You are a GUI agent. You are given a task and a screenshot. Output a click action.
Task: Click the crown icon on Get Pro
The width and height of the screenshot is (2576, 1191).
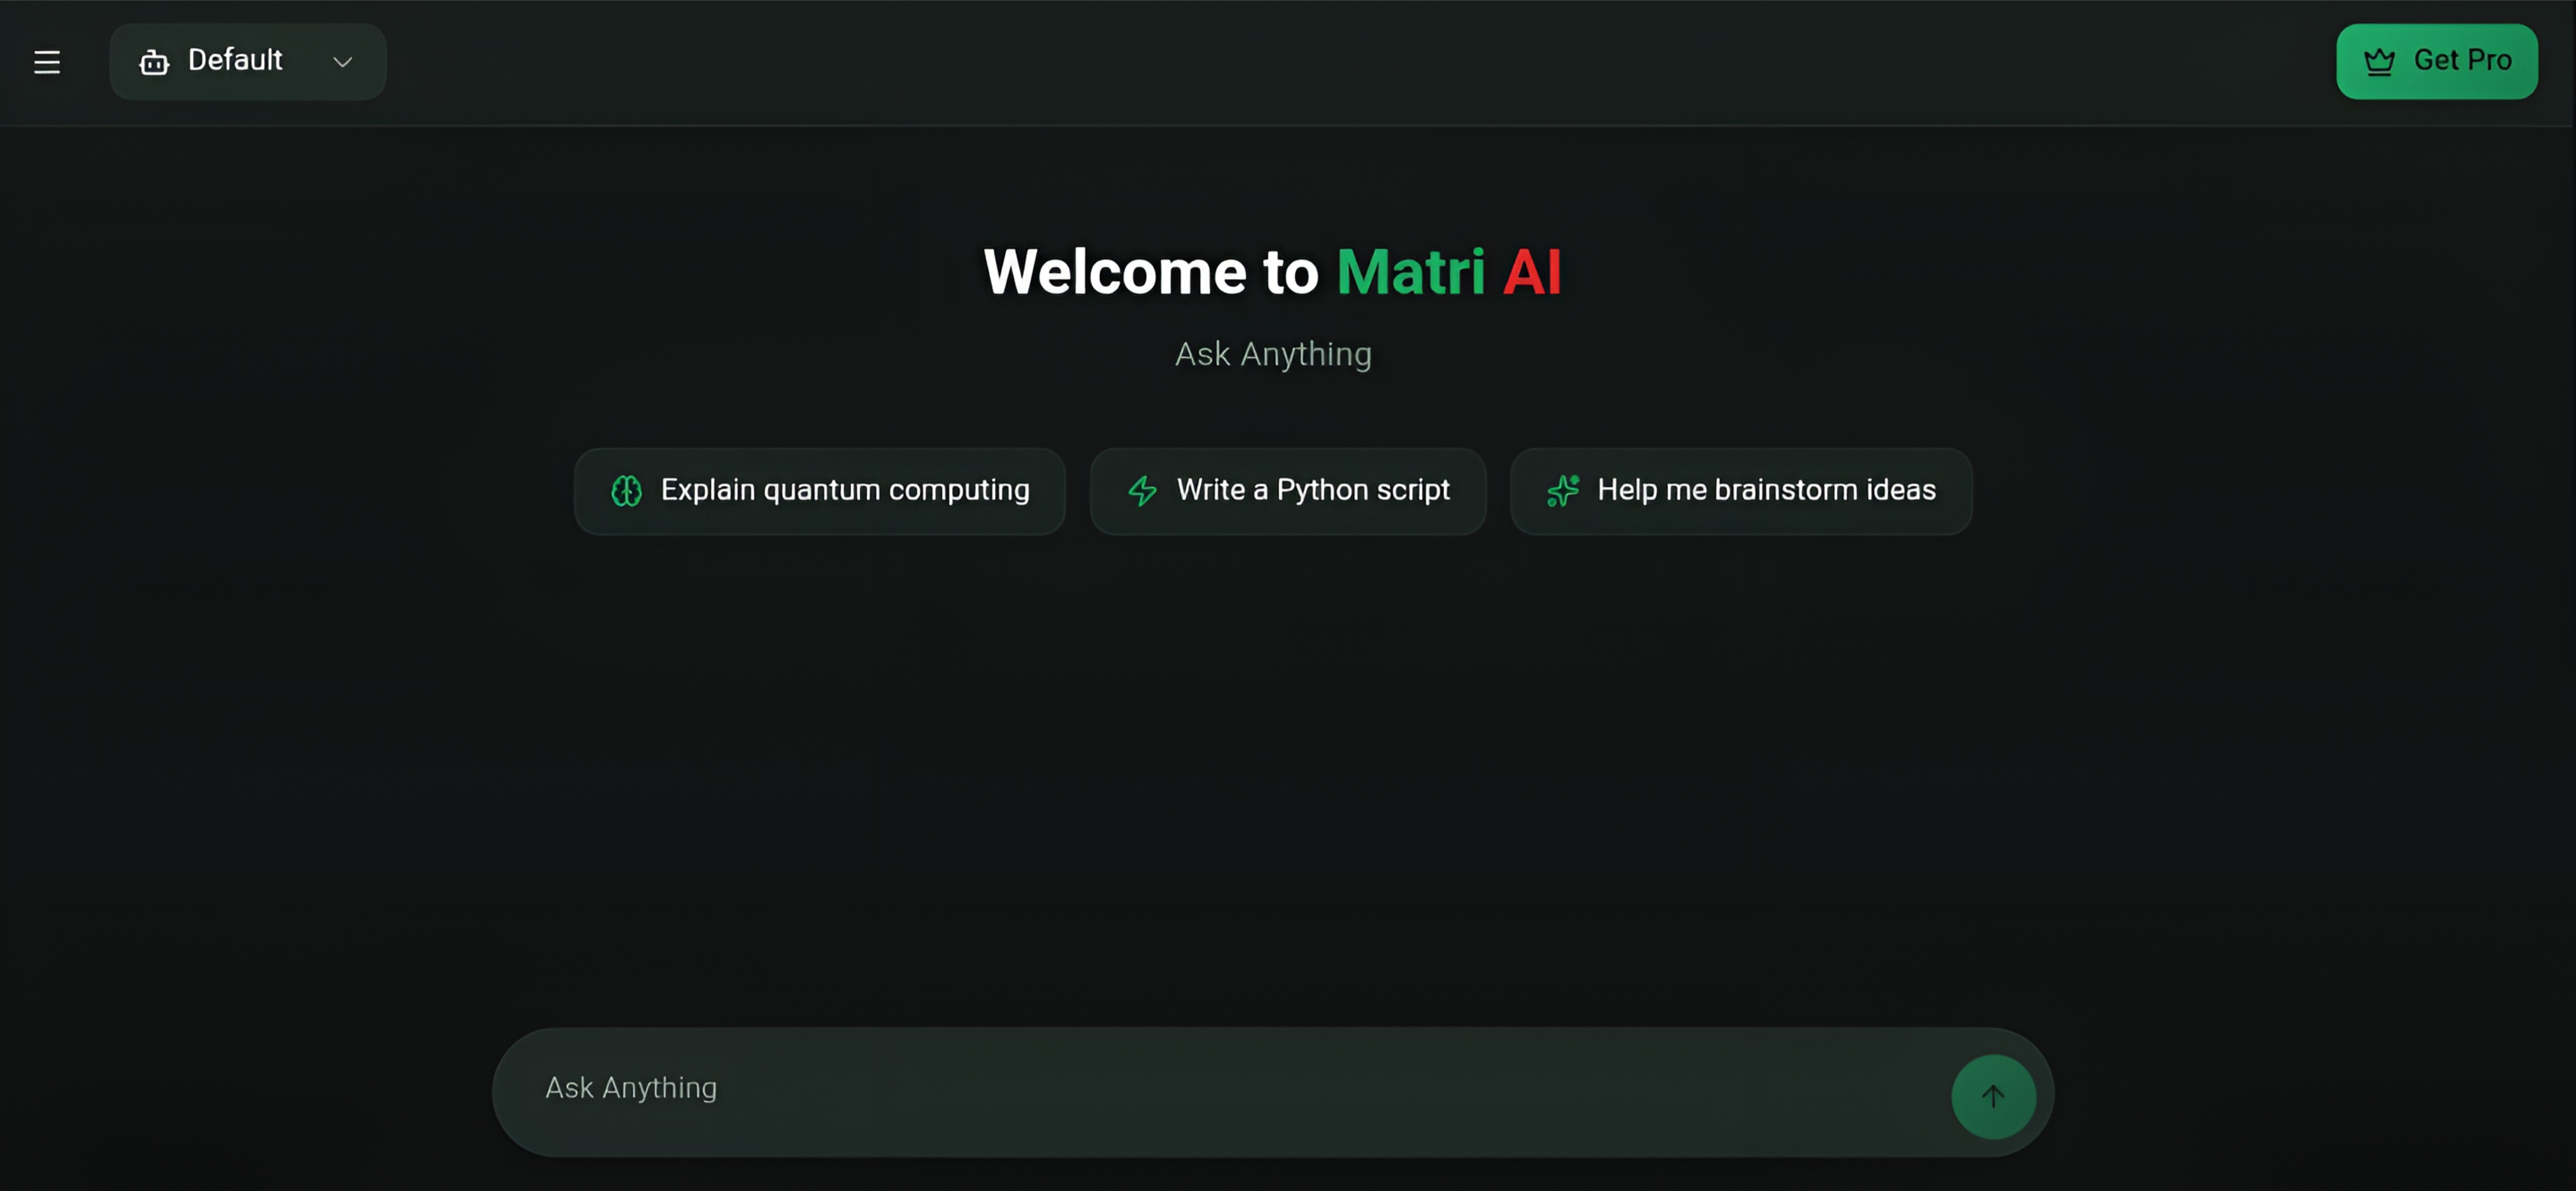tap(2379, 62)
